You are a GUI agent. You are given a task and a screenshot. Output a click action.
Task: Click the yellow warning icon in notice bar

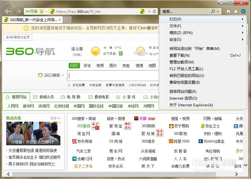(26, 28)
